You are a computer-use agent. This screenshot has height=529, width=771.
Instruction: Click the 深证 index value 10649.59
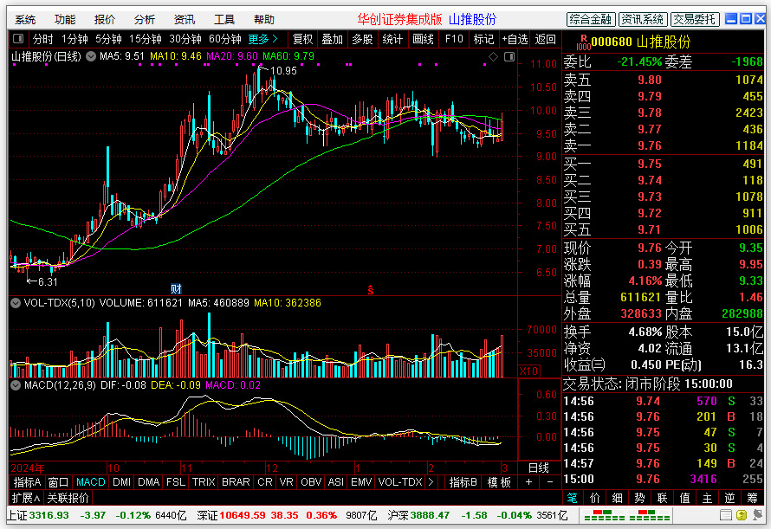tap(243, 515)
